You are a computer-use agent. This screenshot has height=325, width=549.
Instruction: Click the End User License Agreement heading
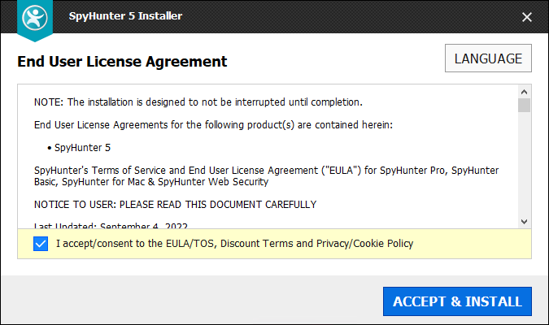122,62
